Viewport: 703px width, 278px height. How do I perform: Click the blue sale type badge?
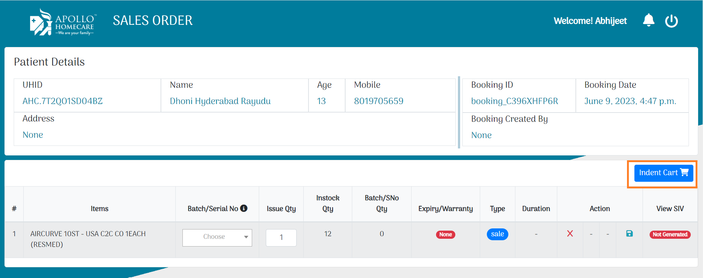click(497, 234)
